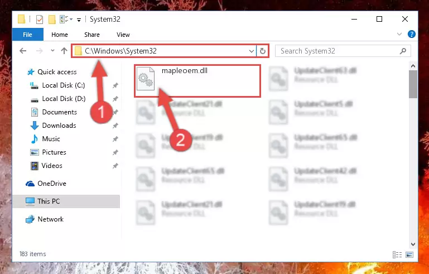Expand the address bar history dropdown
The width and height of the screenshot is (429, 274).
(x=252, y=51)
